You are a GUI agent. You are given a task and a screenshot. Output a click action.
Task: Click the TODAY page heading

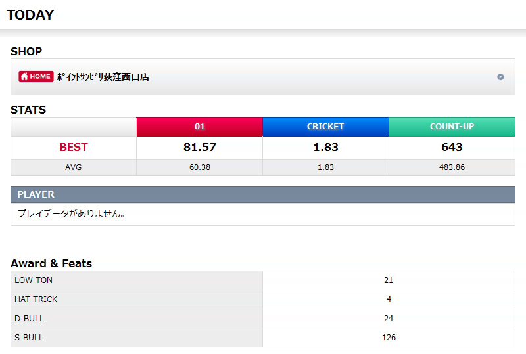pyautogui.click(x=30, y=15)
